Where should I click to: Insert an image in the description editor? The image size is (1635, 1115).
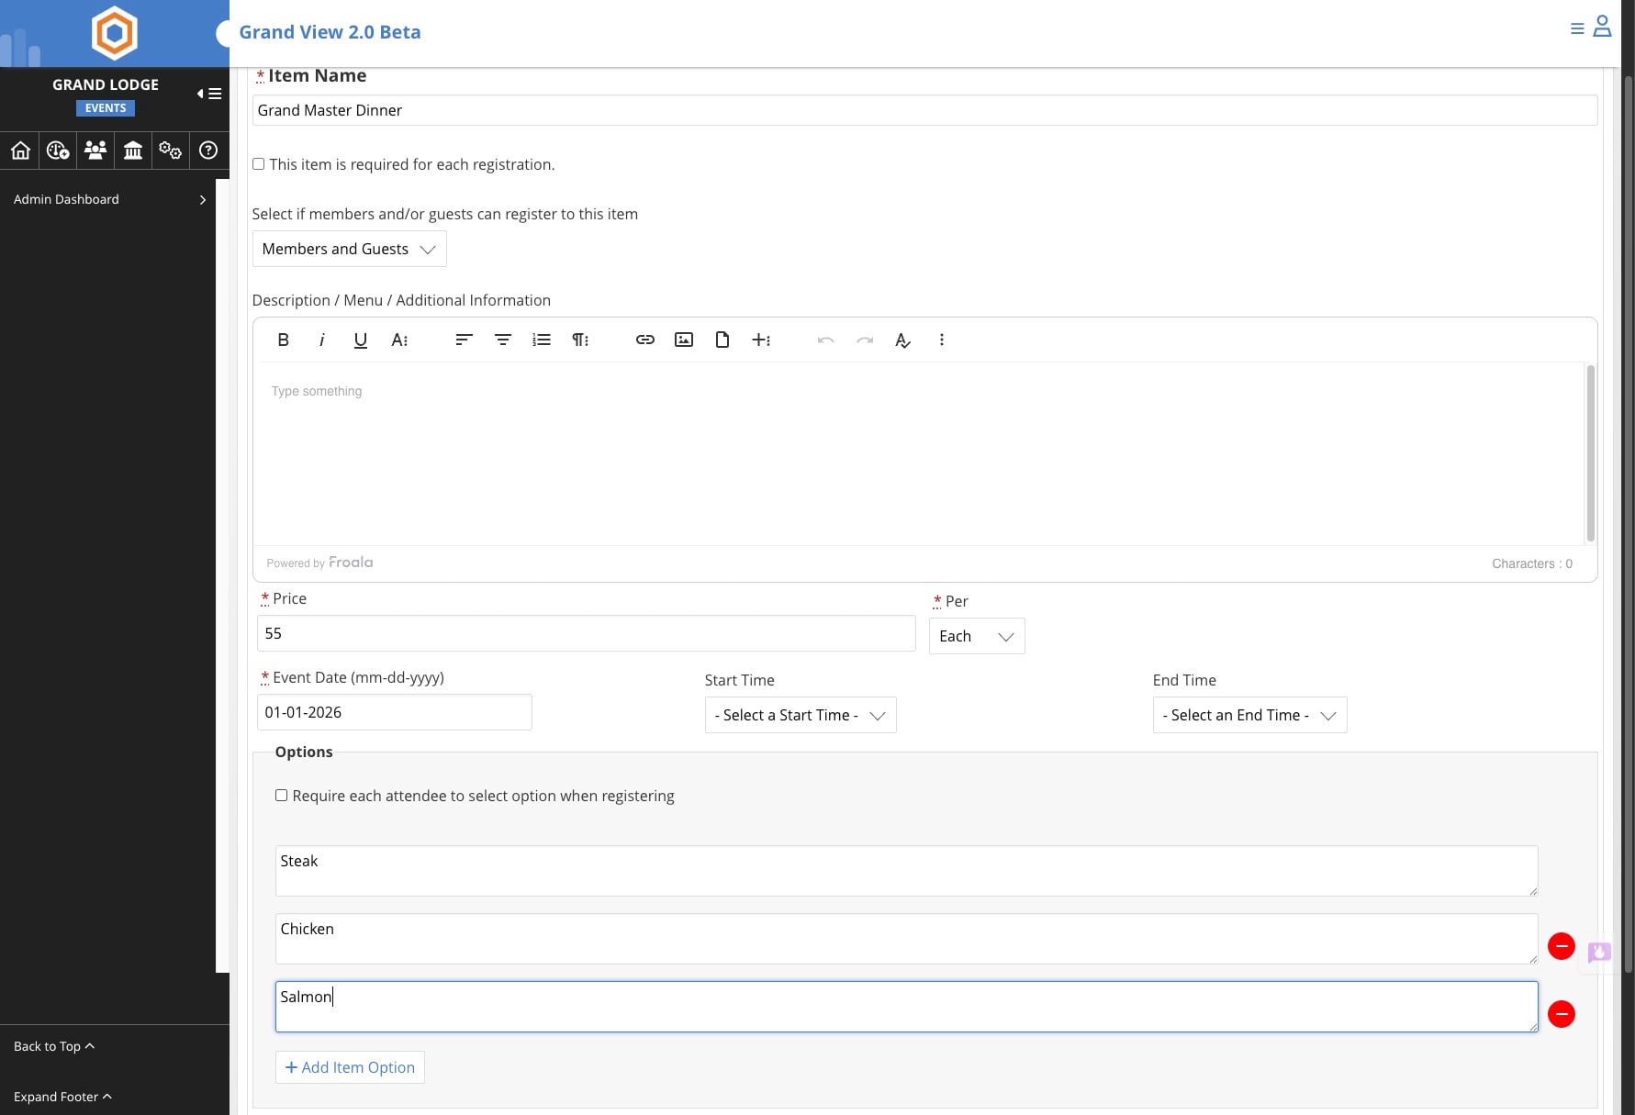[684, 340]
